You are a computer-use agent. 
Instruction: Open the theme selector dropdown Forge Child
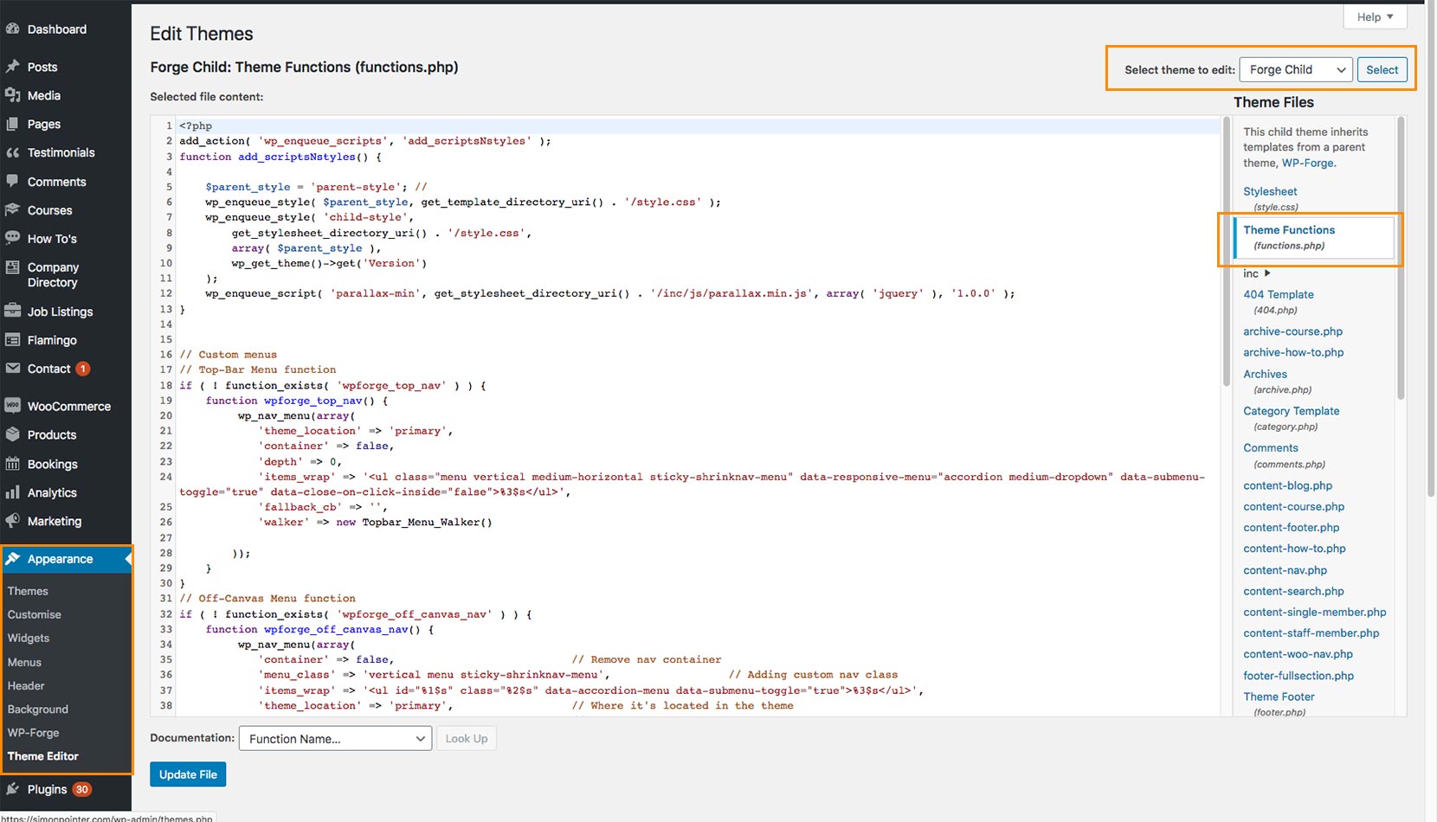point(1295,70)
